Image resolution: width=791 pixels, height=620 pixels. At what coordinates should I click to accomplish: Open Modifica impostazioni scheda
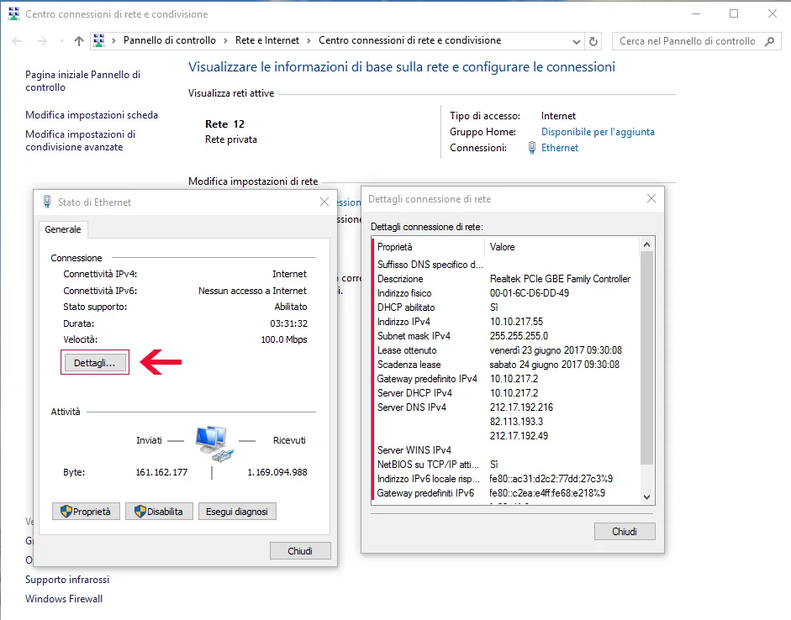pyautogui.click(x=92, y=115)
